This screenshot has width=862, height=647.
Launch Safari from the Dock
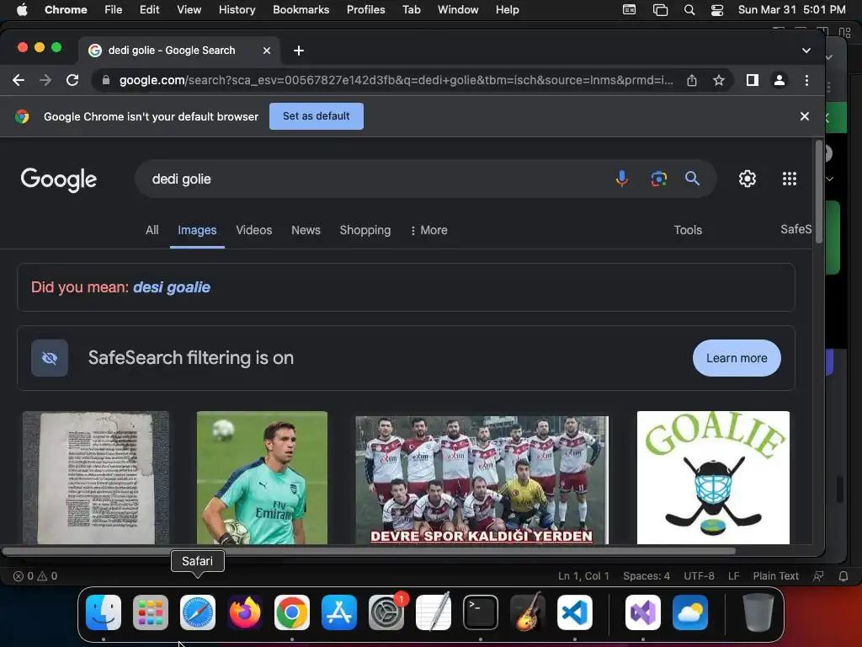tap(197, 612)
